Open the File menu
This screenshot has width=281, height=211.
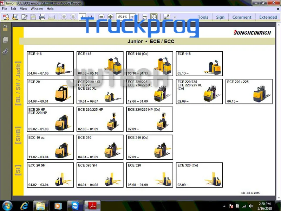(4, 9)
